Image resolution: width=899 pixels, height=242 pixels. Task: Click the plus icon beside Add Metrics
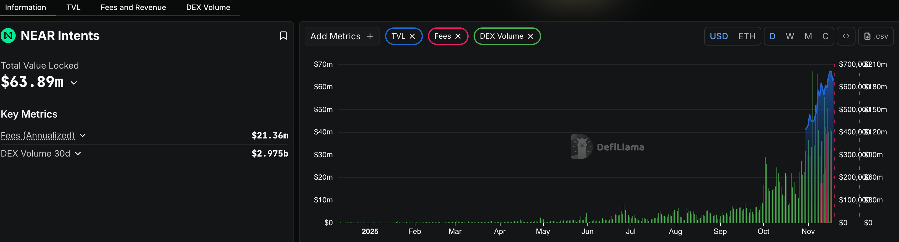pyautogui.click(x=370, y=36)
